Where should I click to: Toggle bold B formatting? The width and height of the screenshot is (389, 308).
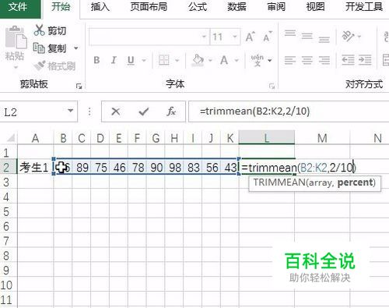click(96, 60)
